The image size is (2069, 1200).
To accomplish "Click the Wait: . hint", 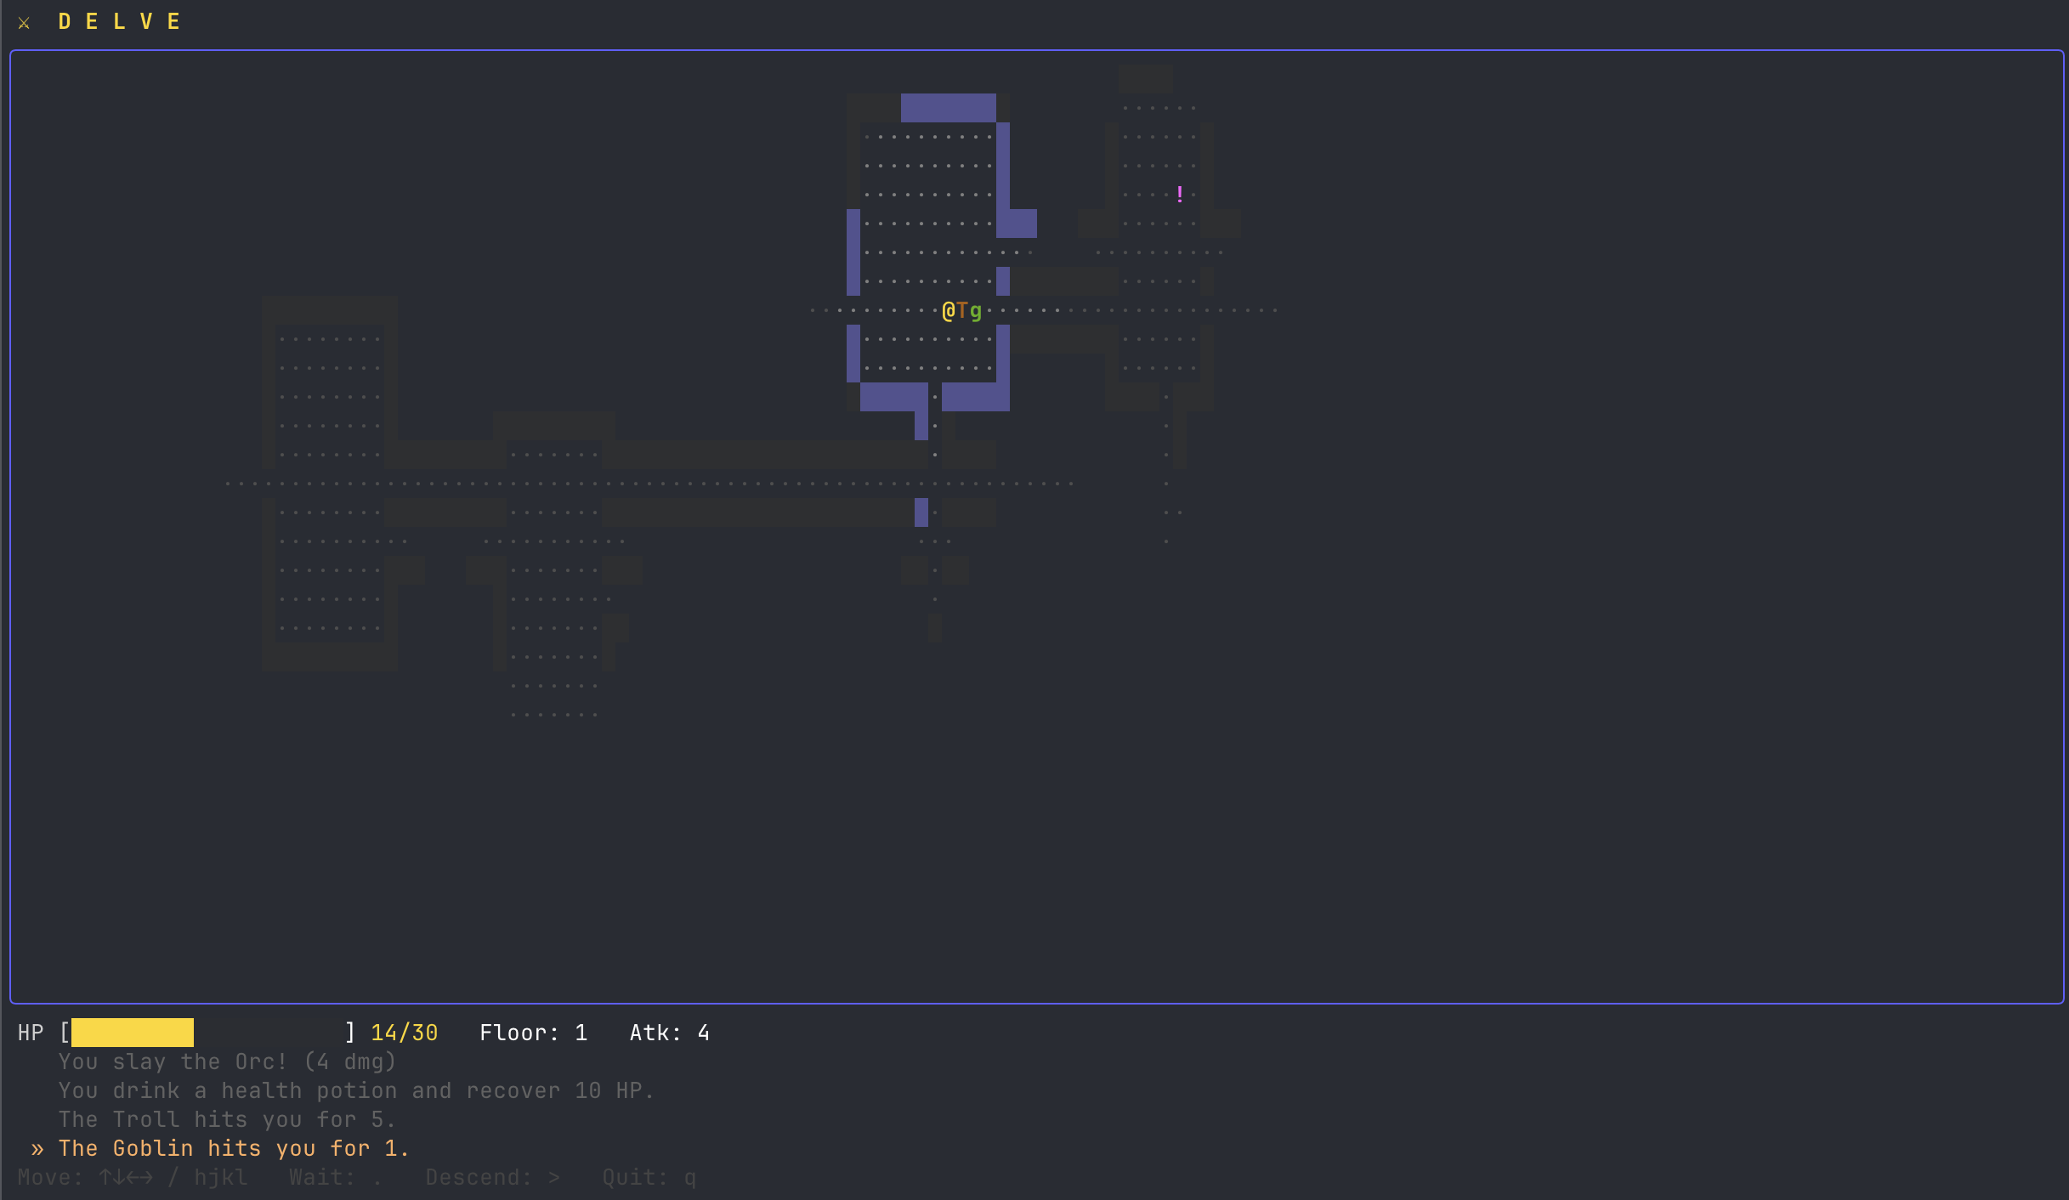I will [x=336, y=1177].
